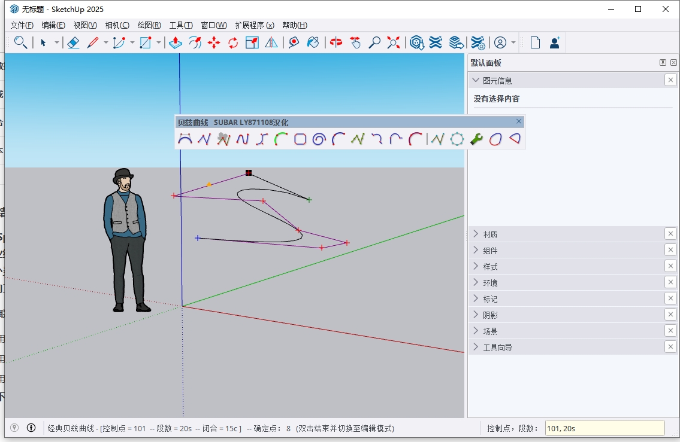Expand the 样式 panel
The image size is (680, 442).
coord(476,266)
